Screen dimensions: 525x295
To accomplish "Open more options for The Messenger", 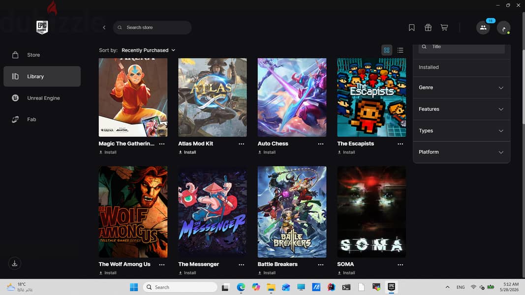I will tap(242, 265).
